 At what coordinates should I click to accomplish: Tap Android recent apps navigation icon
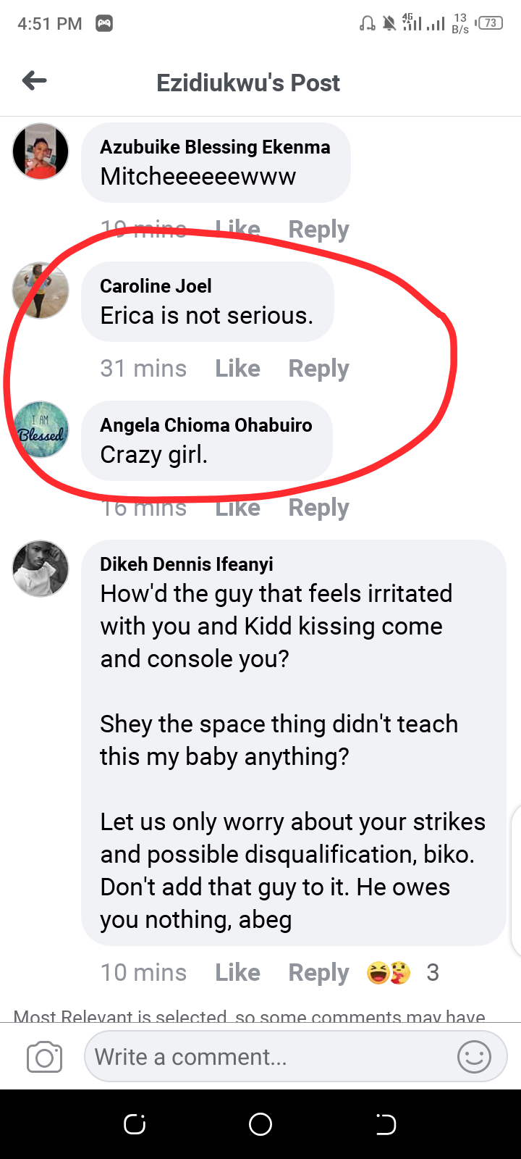135,1124
